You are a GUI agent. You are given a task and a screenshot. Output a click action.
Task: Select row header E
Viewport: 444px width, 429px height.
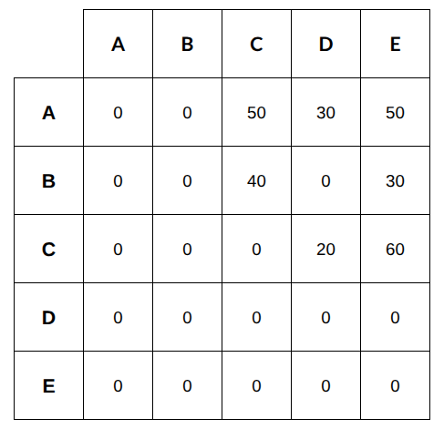coord(48,385)
